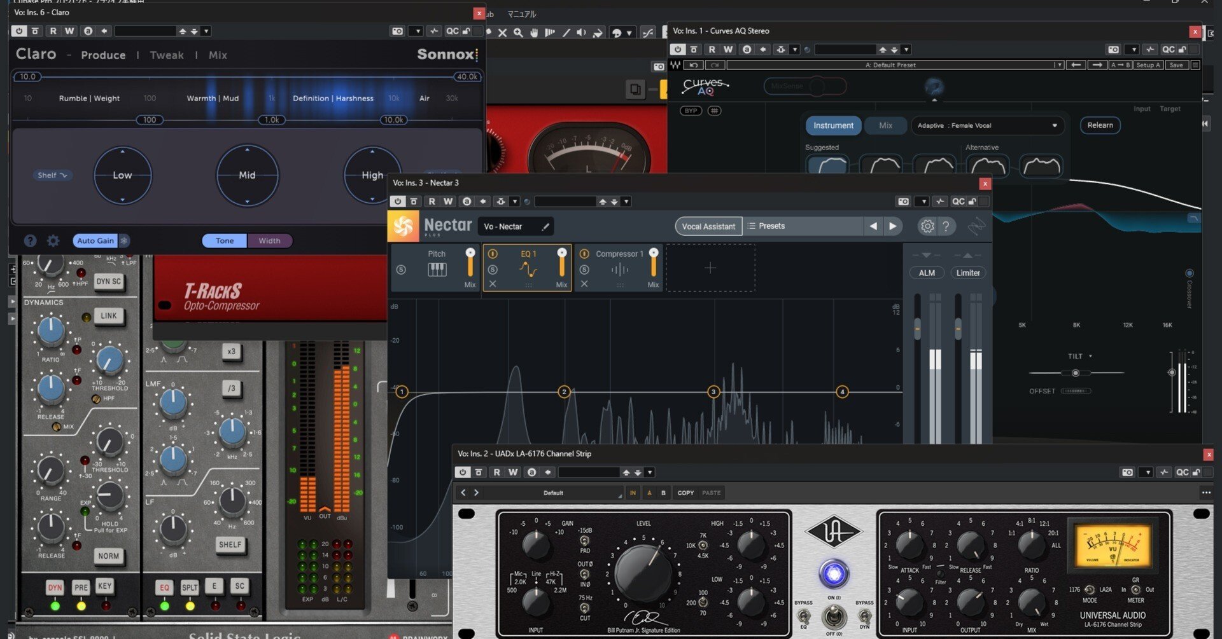Switch to Claro Tweak view
The height and width of the screenshot is (639, 1222).
coord(167,55)
